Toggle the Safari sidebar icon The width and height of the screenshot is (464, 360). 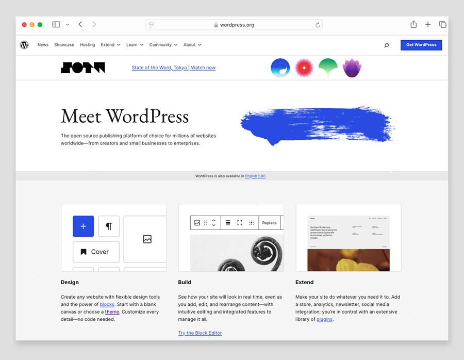pyautogui.click(x=56, y=25)
